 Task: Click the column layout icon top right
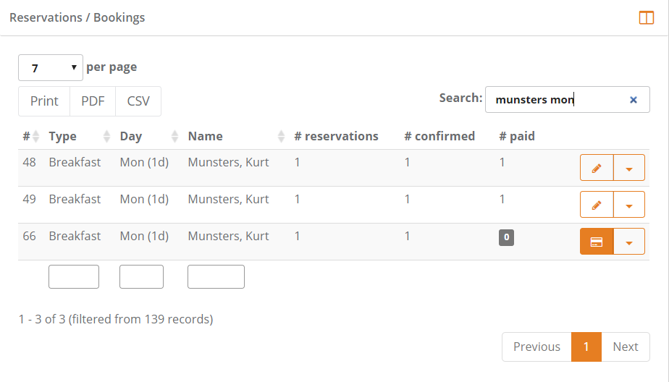point(647,18)
